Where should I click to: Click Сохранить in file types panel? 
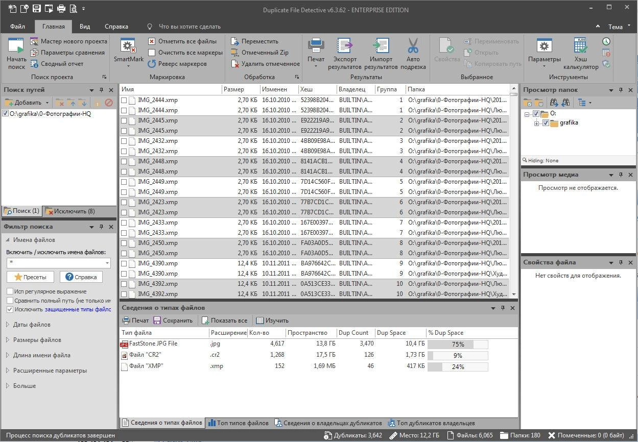click(173, 321)
